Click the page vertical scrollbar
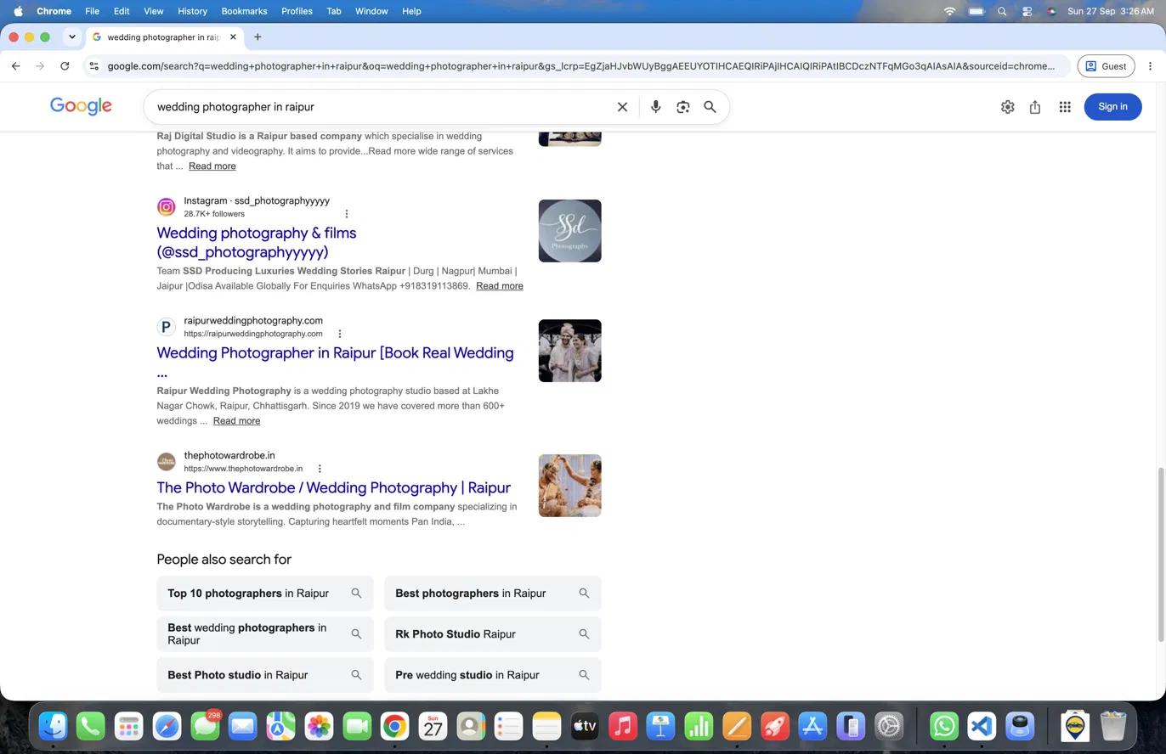 pyautogui.click(x=1162, y=554)
